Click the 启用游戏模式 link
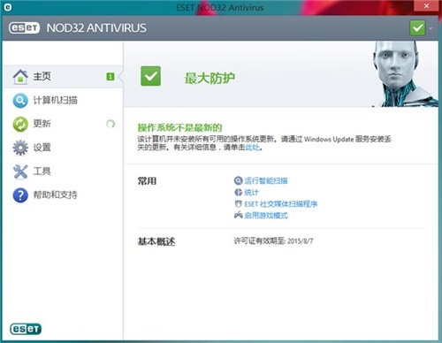 [x=266, y=216]
